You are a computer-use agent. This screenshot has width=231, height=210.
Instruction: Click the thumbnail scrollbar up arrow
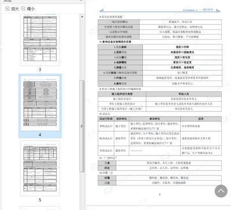[82, 17]
